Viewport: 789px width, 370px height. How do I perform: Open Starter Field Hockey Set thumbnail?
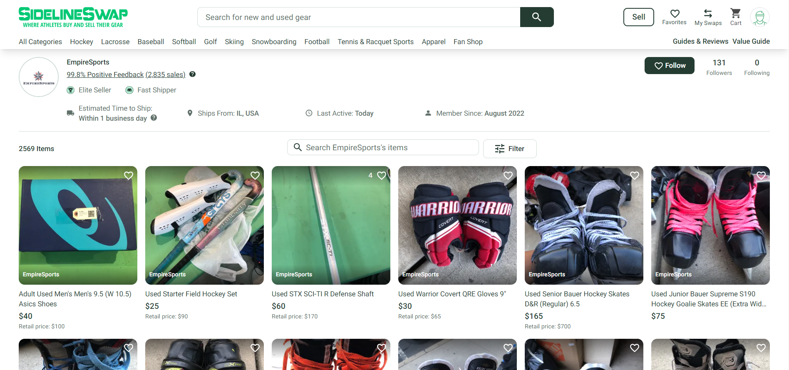(x=204, y=225)
